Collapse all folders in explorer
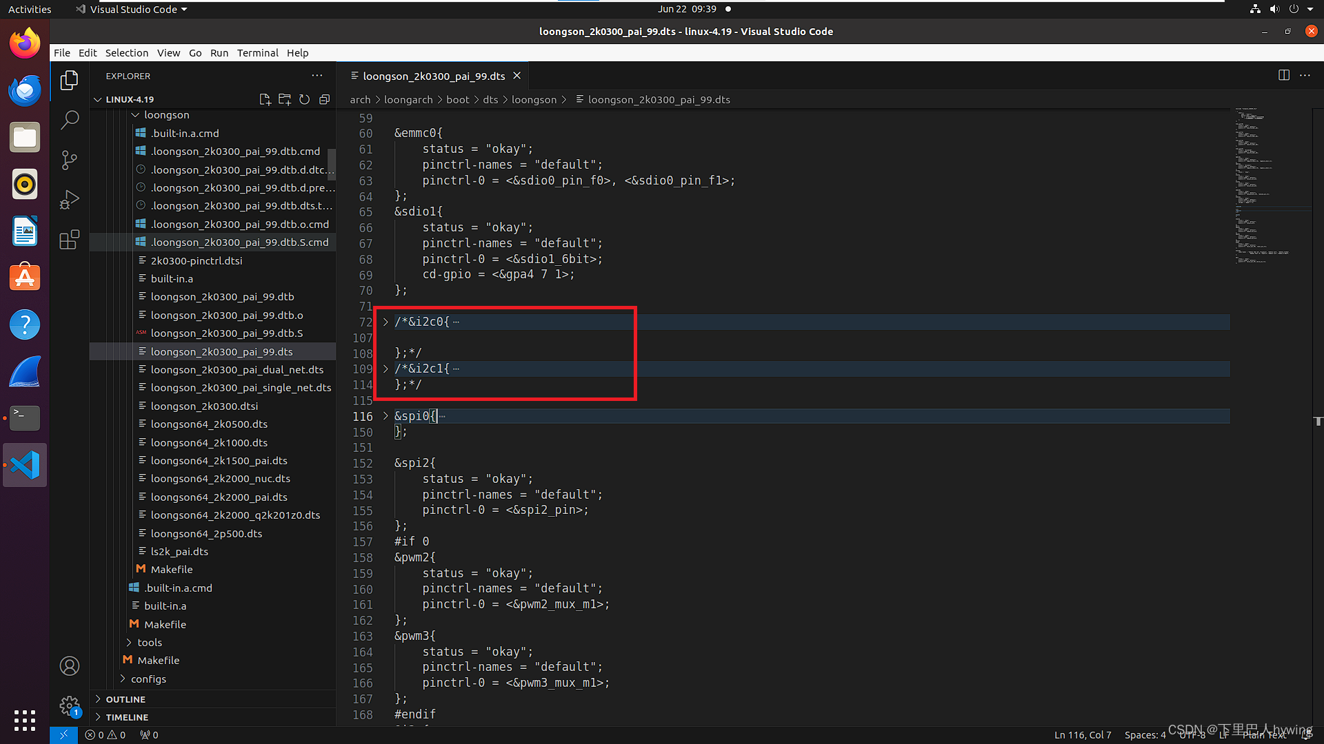 (325, 99)
